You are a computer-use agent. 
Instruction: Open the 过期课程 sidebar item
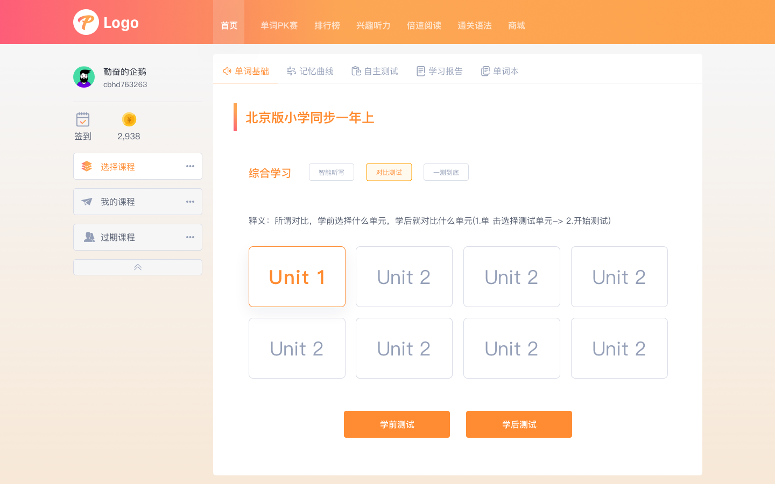(138, 237)
